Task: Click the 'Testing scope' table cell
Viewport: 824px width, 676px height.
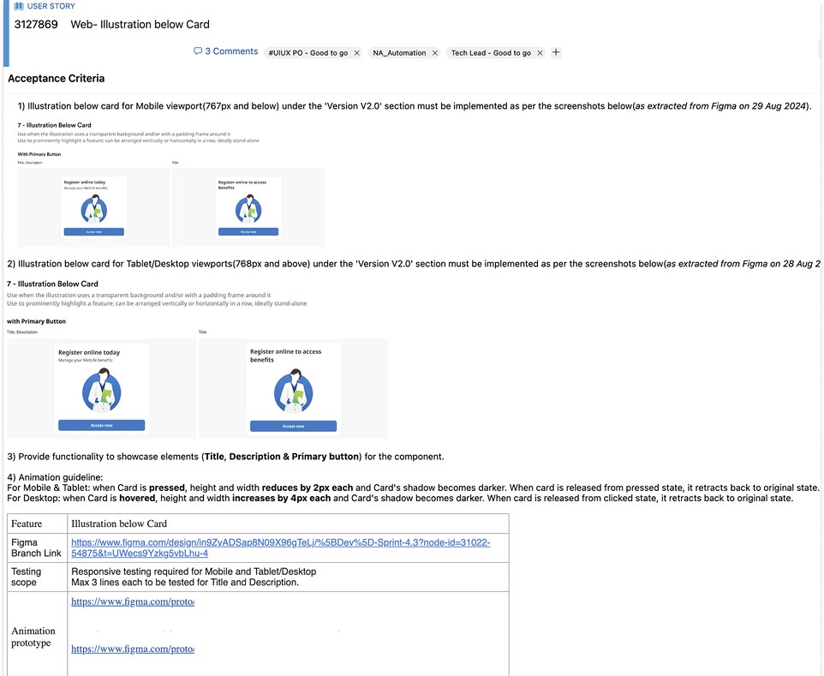Action: 38,577
